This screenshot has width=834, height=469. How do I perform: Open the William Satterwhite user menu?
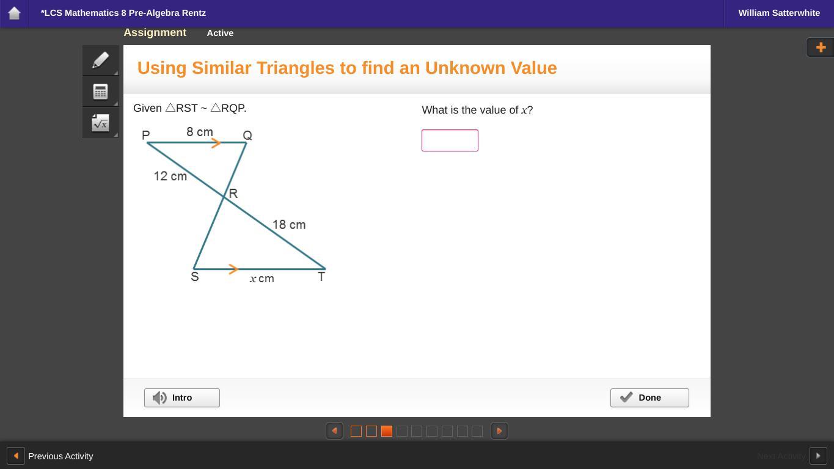(x=779, y=13)
